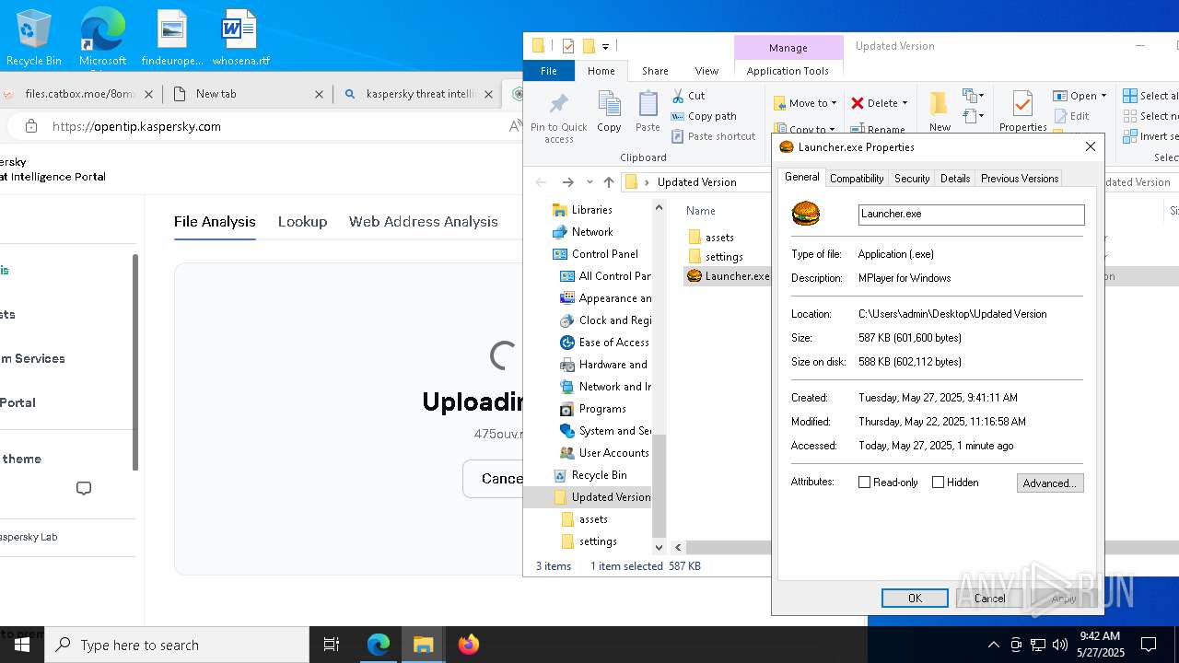Screen dimensions: 1179x663
Task: Select the whosena.rtf desktop document
Action: 240,38
